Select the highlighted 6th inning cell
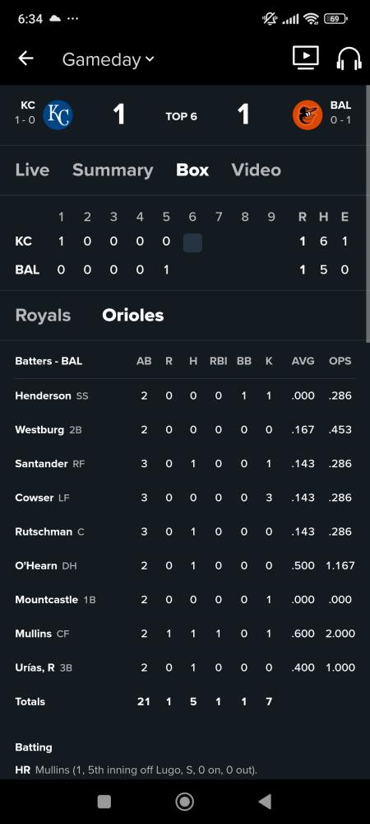This screenshot has width=370, height=824. (192, 243)
